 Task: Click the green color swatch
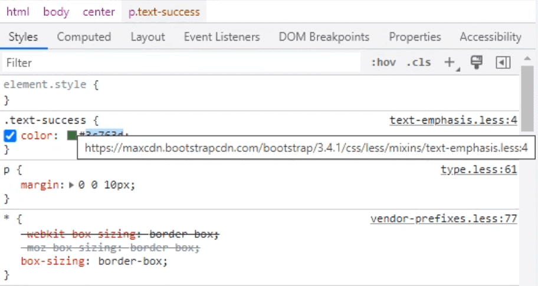click(72, 136)
